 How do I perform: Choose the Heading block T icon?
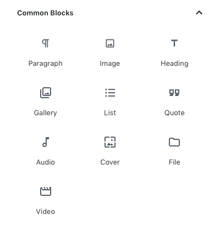[174, 43]
